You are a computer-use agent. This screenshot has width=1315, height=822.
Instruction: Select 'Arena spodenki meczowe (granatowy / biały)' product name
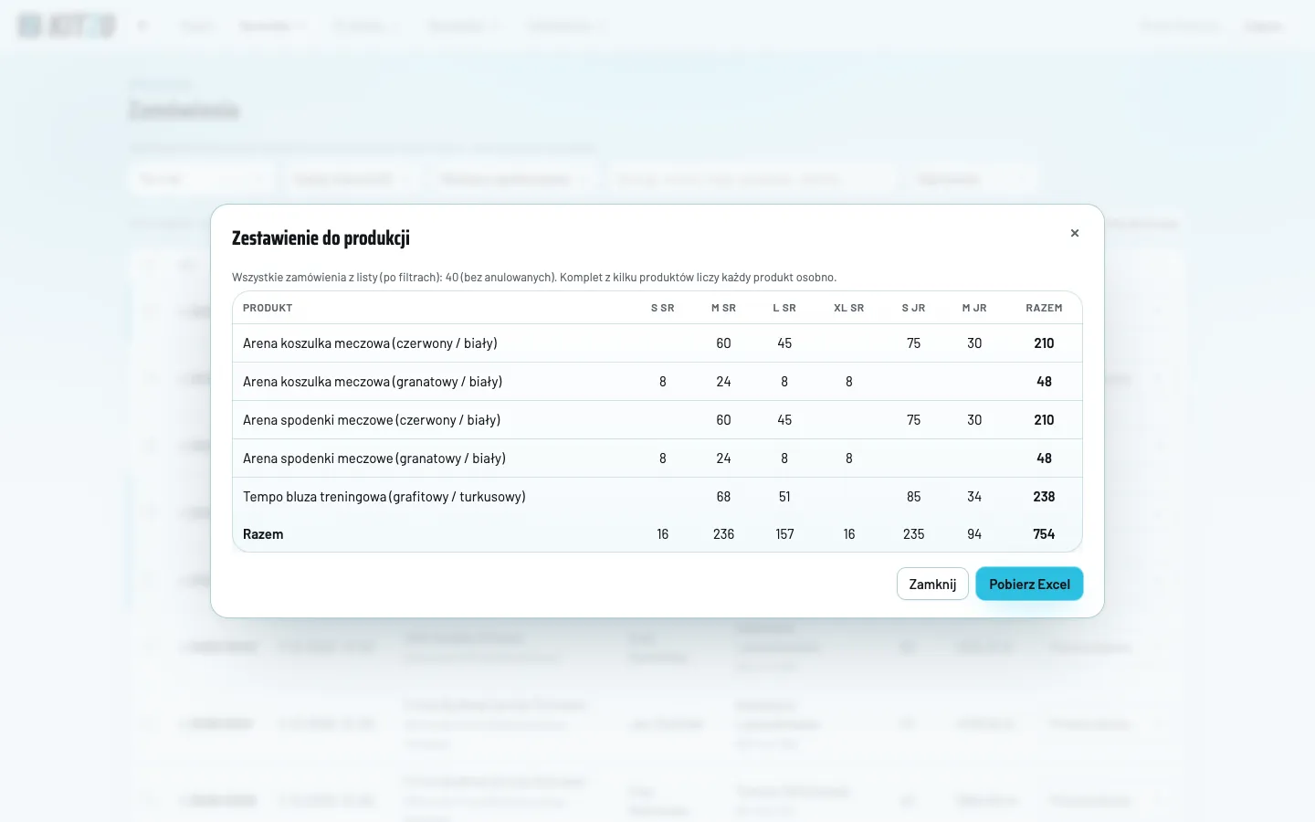pyautogui.click(x=374, y=458)
